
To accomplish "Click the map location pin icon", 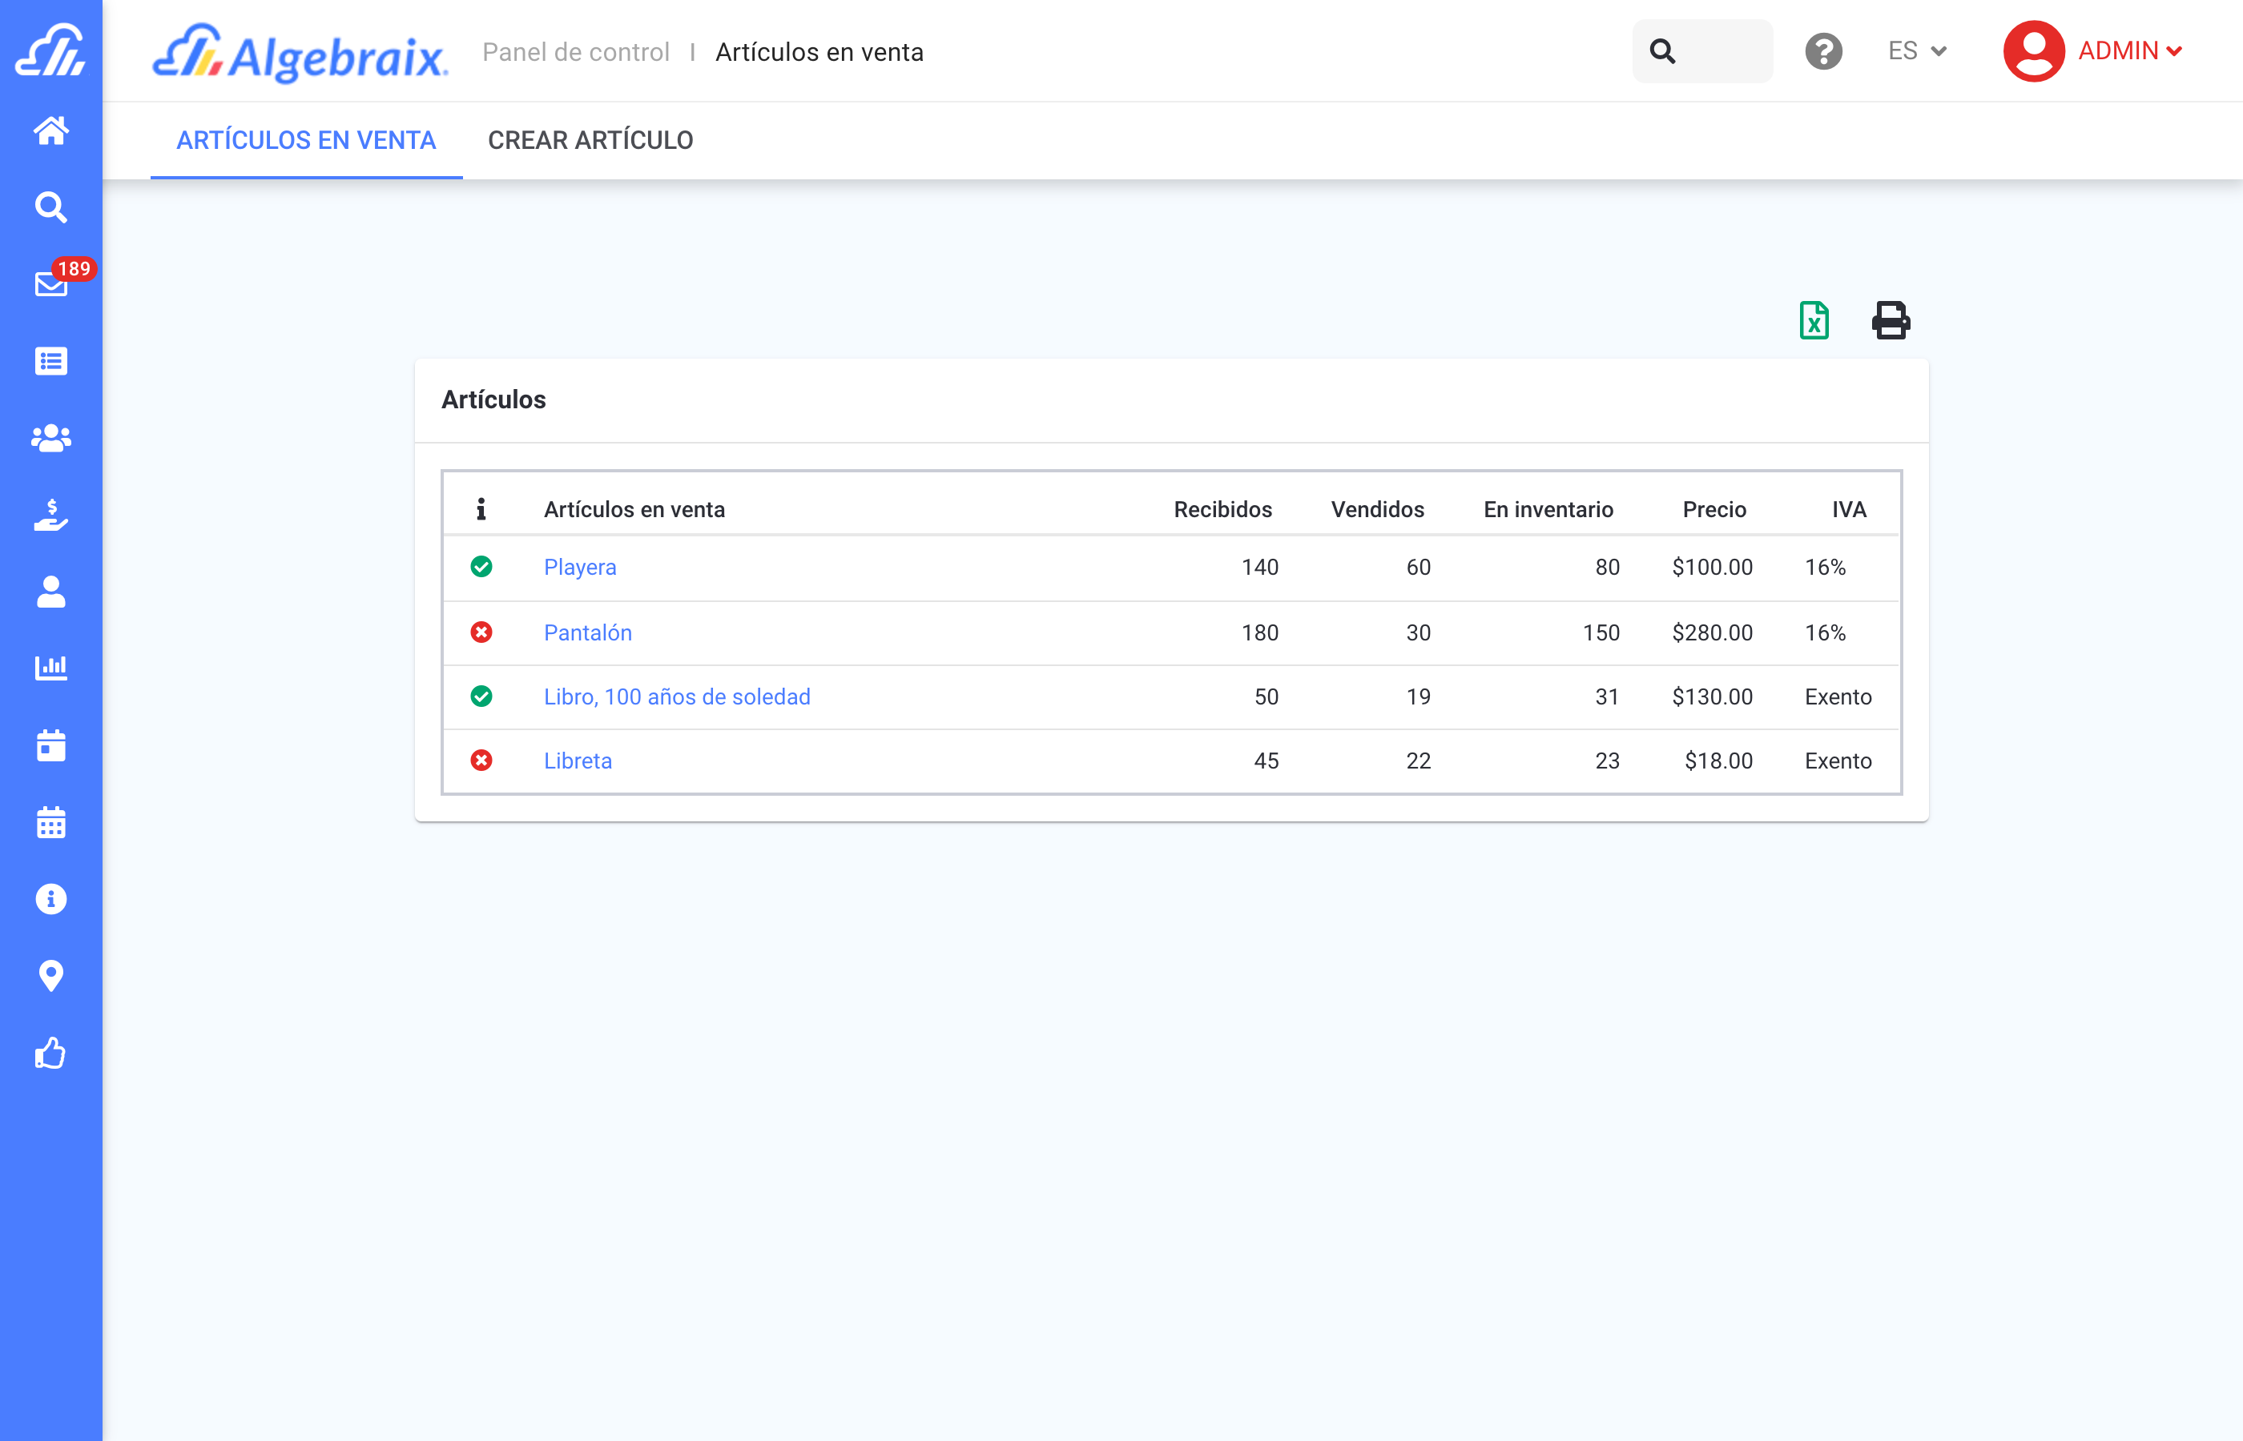I will click(50, 976).
